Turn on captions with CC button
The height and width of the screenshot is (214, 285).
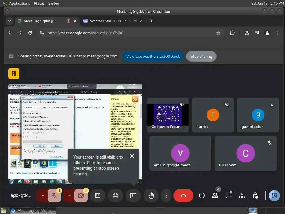pos(98,196)
